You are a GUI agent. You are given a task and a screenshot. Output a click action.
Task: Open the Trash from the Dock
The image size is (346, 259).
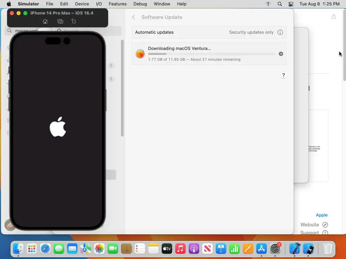tap(328, 249)
